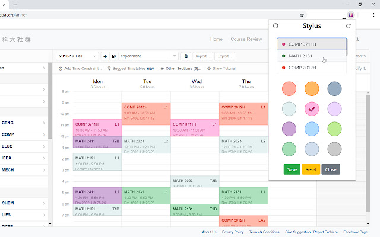Pick the pale periwinkle color swatch
The height and width of the screenshot is (237, 380).
(x=312, y=149)
